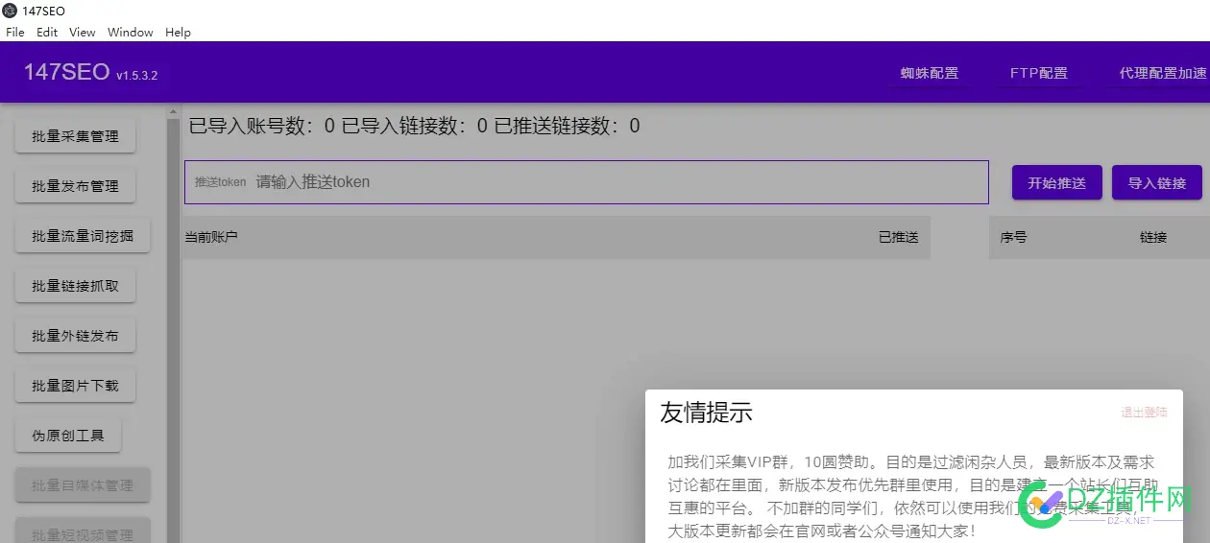Open 代理配置加速 tab
Image resolution: width=1210 pixels, height=543 pixels.
pyautogui.click(x=1161, y=73)
